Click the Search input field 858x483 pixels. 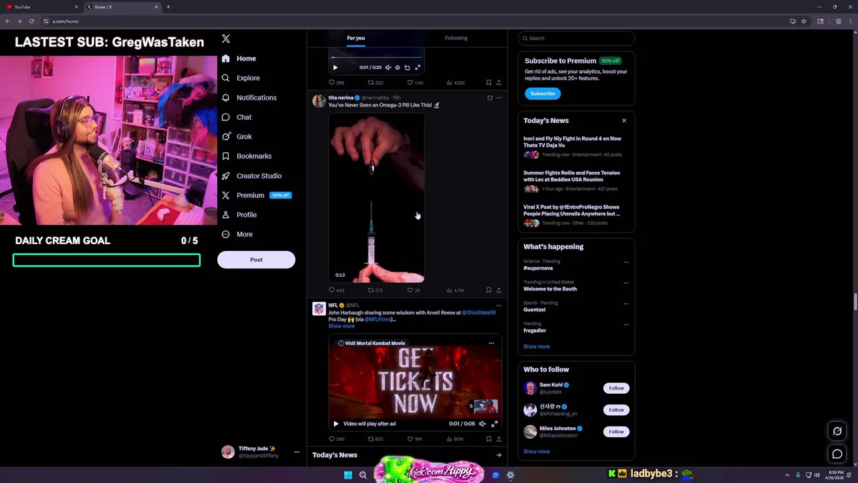pyautogui.click(x=576, y=38)
